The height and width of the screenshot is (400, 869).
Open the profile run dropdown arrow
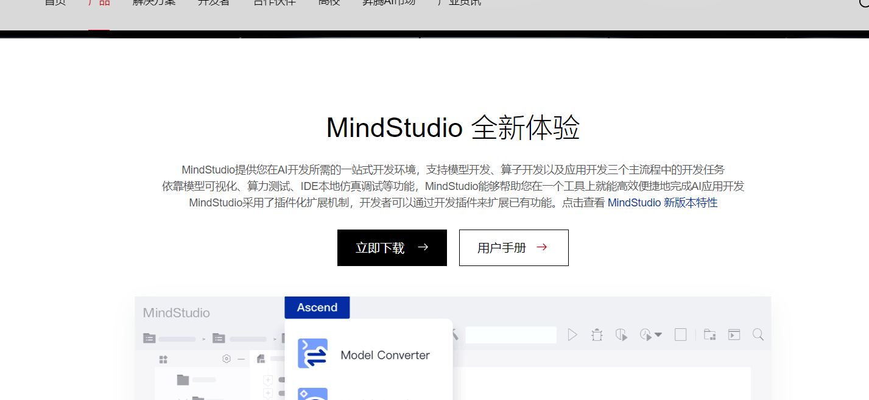[658, 335]
